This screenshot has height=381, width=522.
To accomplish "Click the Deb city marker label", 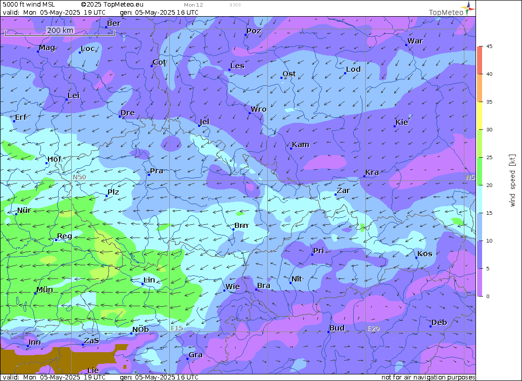I will [x=439, y=322].
